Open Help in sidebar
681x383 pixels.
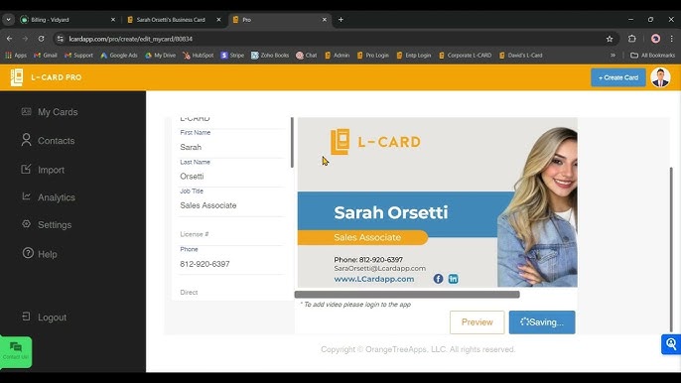(x=39, y=254)
